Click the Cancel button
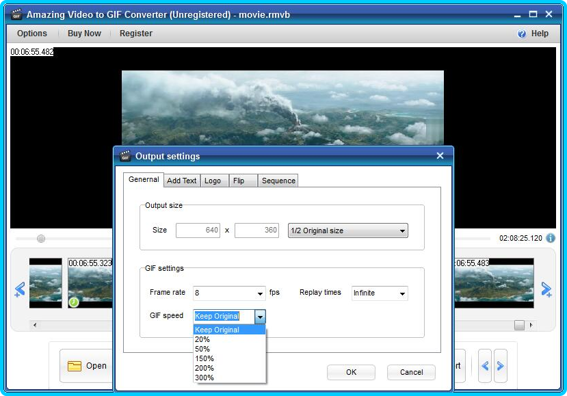The width and height of the screenshot is (567, 396). (411, 372)
